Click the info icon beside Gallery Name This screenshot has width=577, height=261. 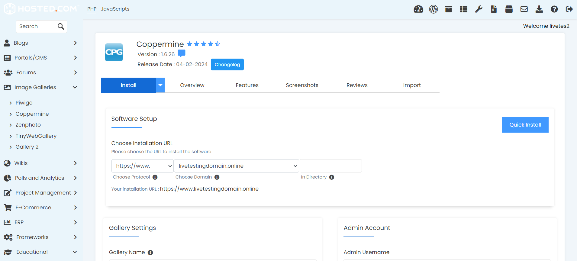click(x=150, y=253)
